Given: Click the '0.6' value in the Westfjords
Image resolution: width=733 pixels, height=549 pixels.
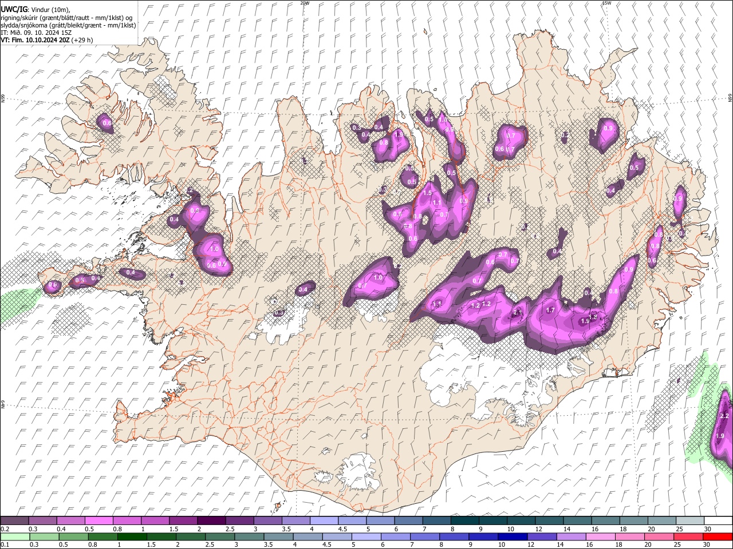Looking at the screenshot, I should point(107,123).
